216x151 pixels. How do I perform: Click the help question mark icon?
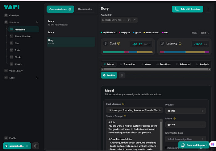pyautogui.click(x=36, y=146)
